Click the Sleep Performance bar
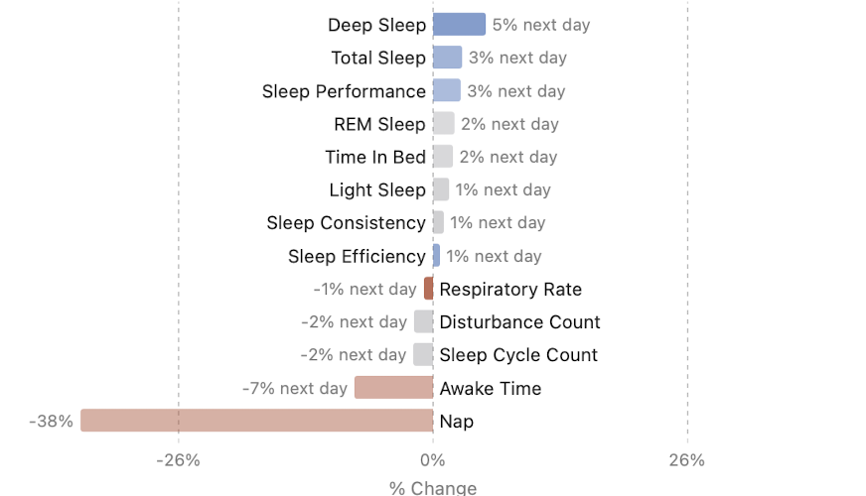 click(447, 90)
